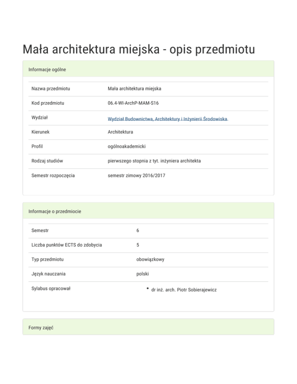Click the 'obowiązkowy' subject type value

pyautogui.click(x=150, y=260)
